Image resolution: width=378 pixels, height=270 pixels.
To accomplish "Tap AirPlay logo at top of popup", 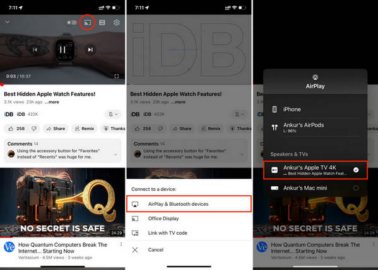I will coord(315,77).
